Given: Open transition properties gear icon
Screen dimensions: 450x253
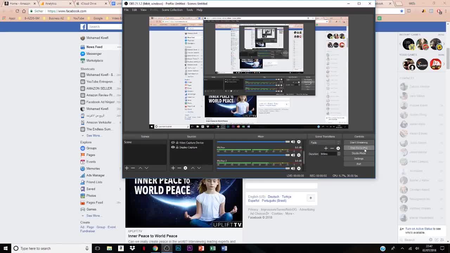Looking at the screenshot, I should [x=338, y=148].
